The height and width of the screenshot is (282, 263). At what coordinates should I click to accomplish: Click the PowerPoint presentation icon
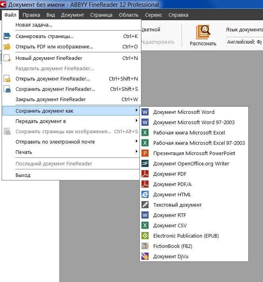pyautogui.click(x=145, y=153)
